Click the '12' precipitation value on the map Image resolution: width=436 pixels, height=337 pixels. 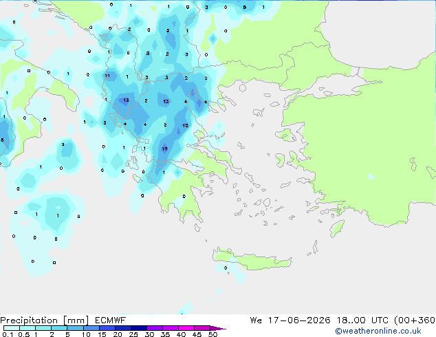[186, 125]
